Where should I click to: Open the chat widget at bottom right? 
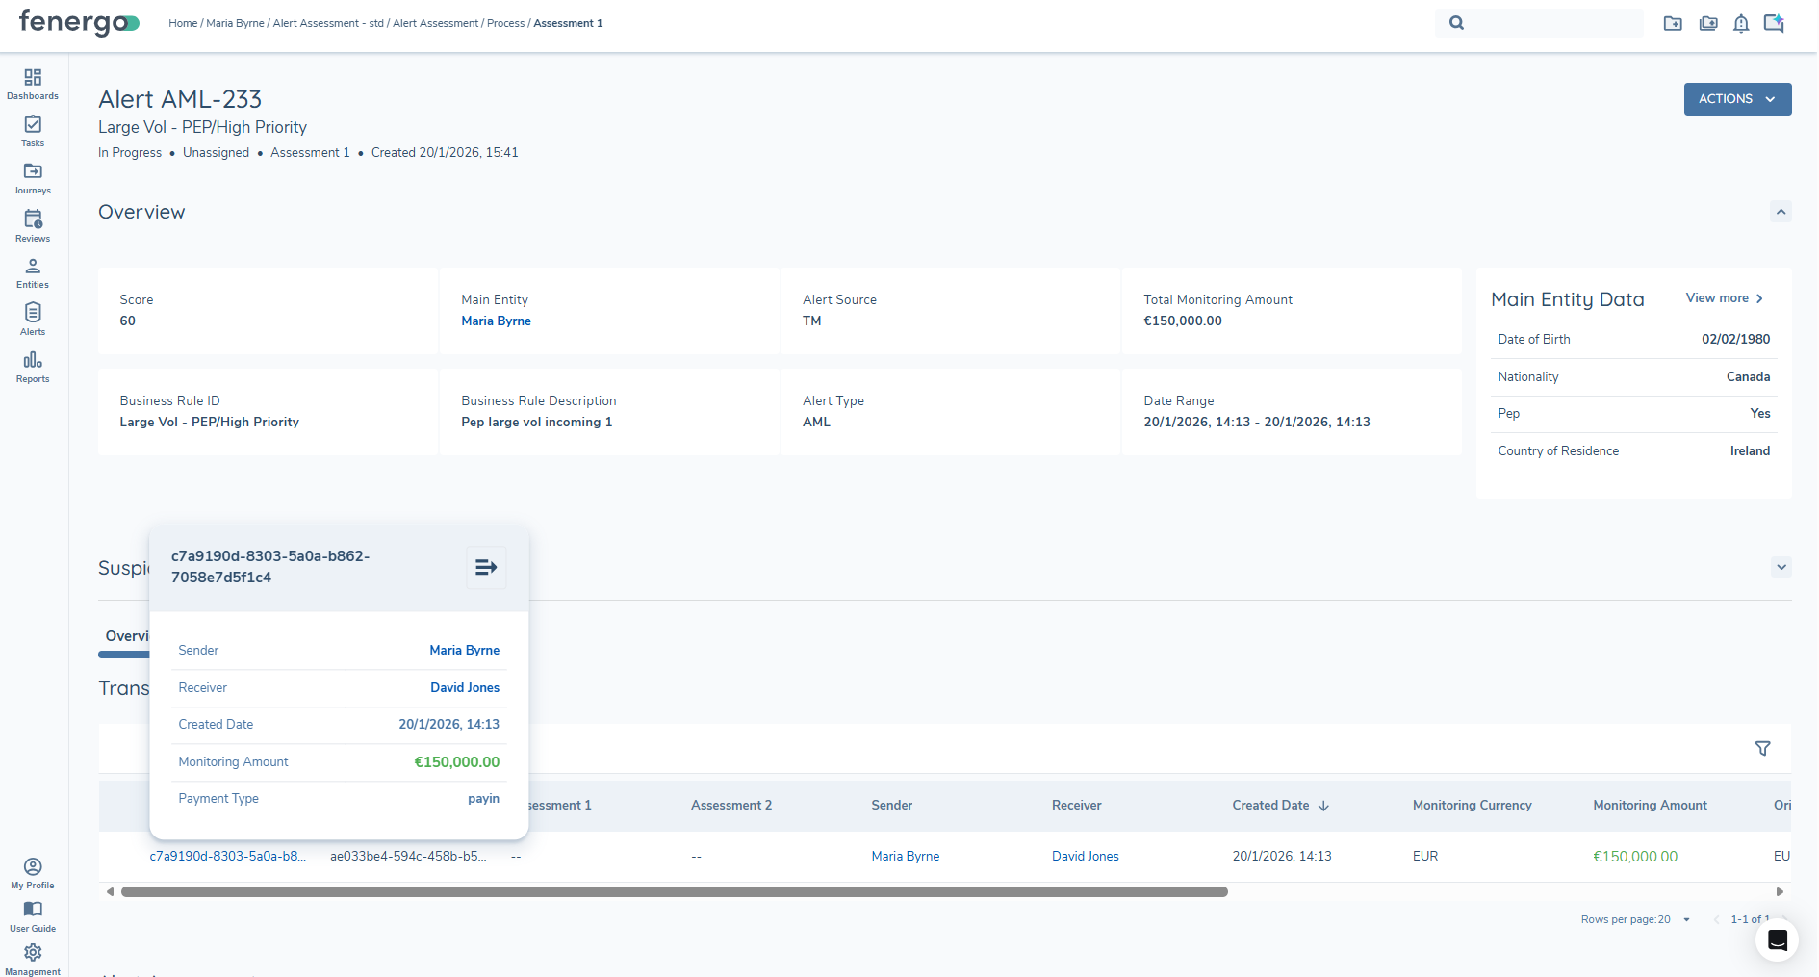pos(1776,940)
